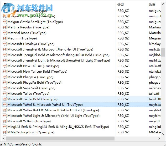
Task: Click the vertical scrollbar up arrow
Action: click(x=163, y=4)
